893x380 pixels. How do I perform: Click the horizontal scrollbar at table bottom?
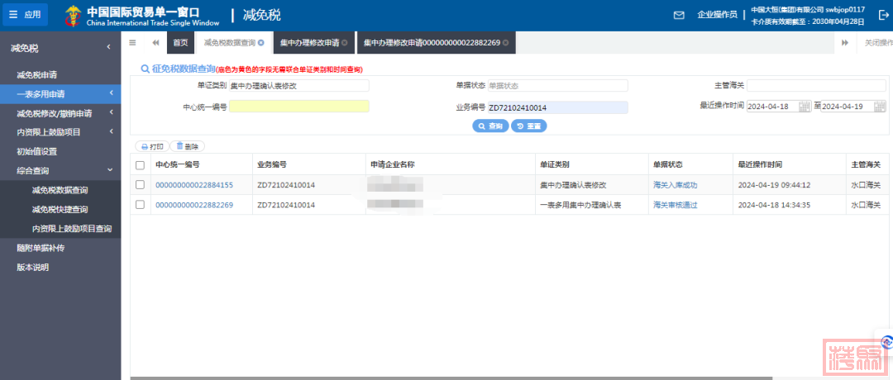click(x=451, y=378)
